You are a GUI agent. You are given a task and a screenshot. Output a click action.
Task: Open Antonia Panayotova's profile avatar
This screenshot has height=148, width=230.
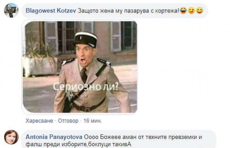[x=11, y=137]
